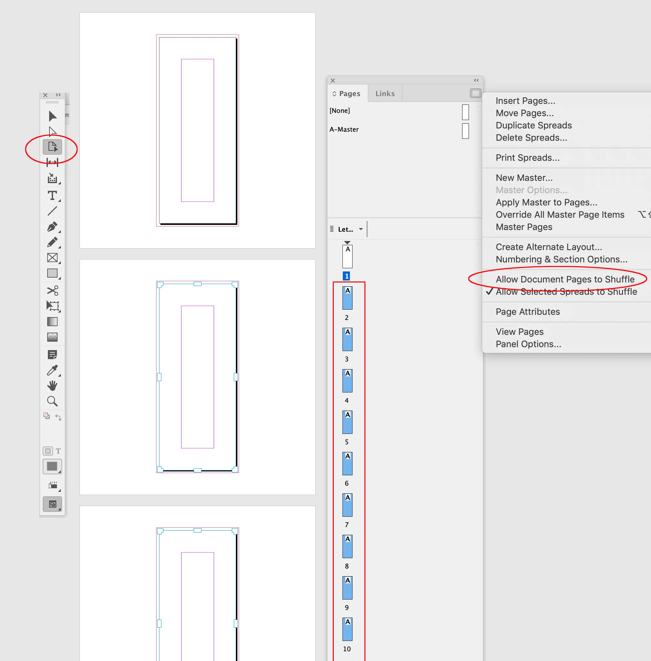Viewport: 651px width, 661px height.
Task: Expand the layout name dropdown arrow
Action: [x=361, y=229]
